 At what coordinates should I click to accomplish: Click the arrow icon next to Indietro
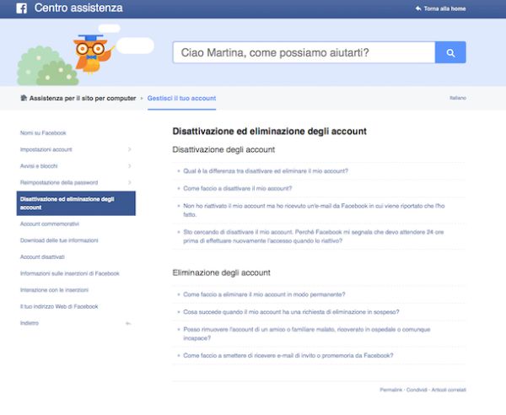(128, 322)
